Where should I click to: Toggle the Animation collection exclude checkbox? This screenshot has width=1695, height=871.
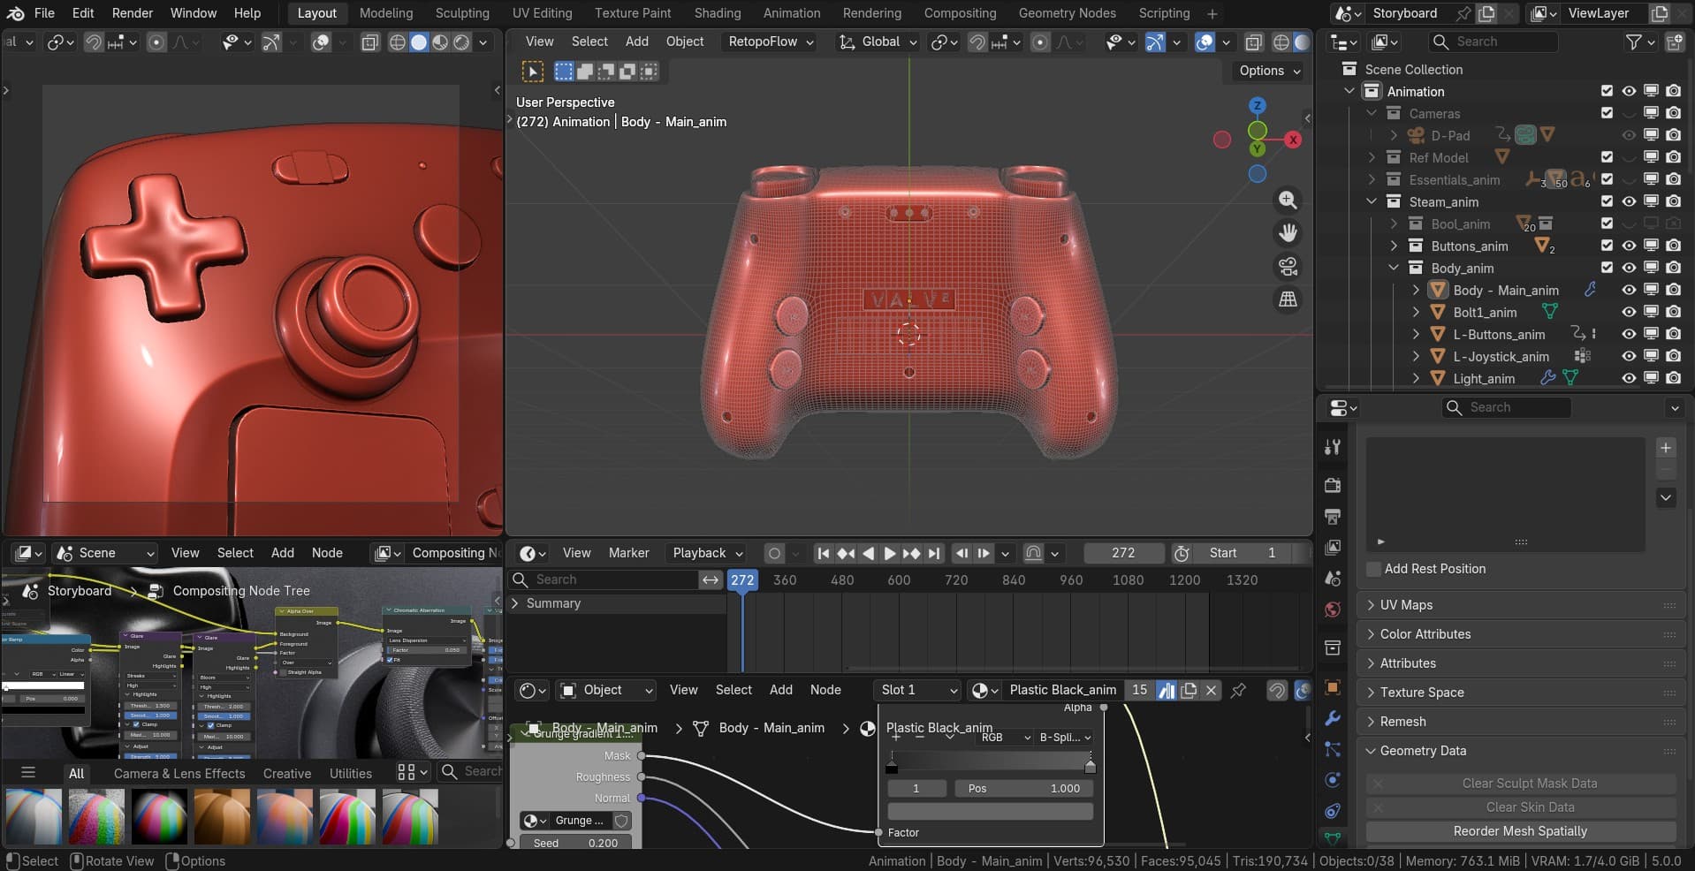pos(1607,91)
